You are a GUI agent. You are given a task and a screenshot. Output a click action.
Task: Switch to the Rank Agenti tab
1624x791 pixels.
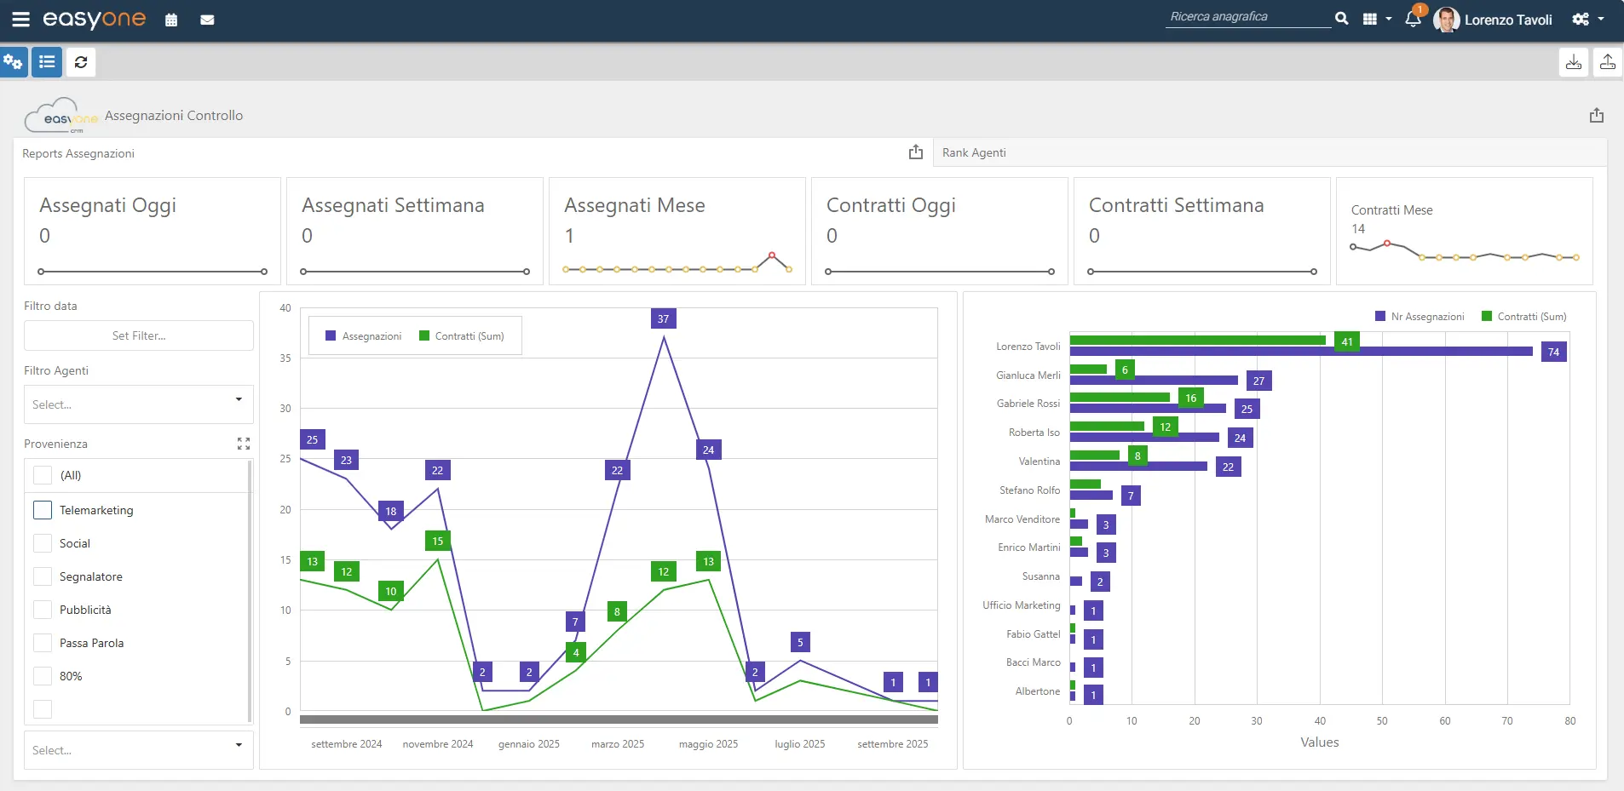[974, 153]
